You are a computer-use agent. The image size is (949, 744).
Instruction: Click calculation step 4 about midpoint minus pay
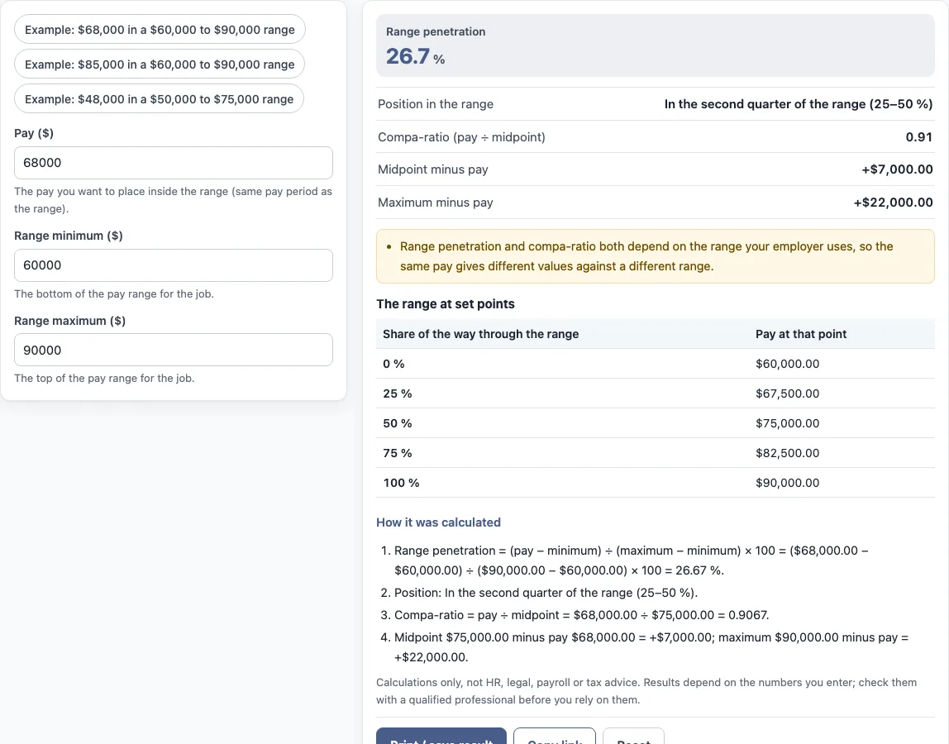click(651, 647)
